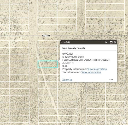The height and width of the screenshot is (125, 128).
Task: Click the 10275 N road label
Action: (46, 36)
